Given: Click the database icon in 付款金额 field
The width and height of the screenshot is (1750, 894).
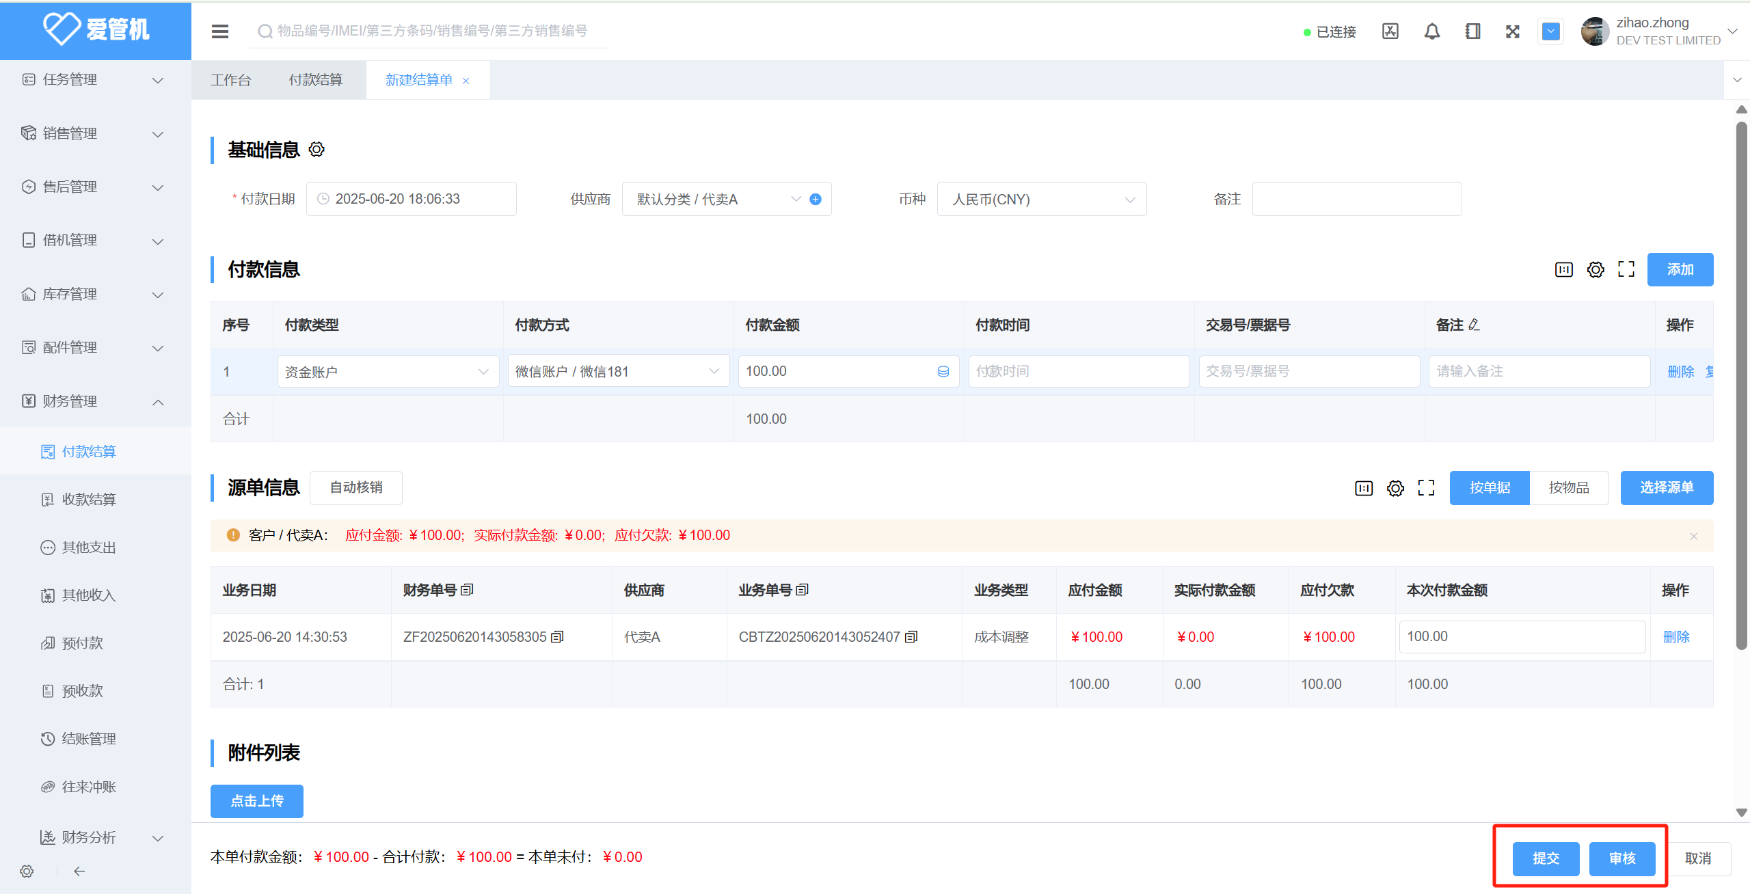Looking at the screenshot, I should click(943, 371).
